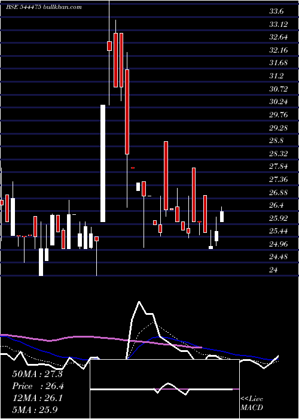
Task: Click the 33.6 price axis label
Action: (x=276, y=11)
